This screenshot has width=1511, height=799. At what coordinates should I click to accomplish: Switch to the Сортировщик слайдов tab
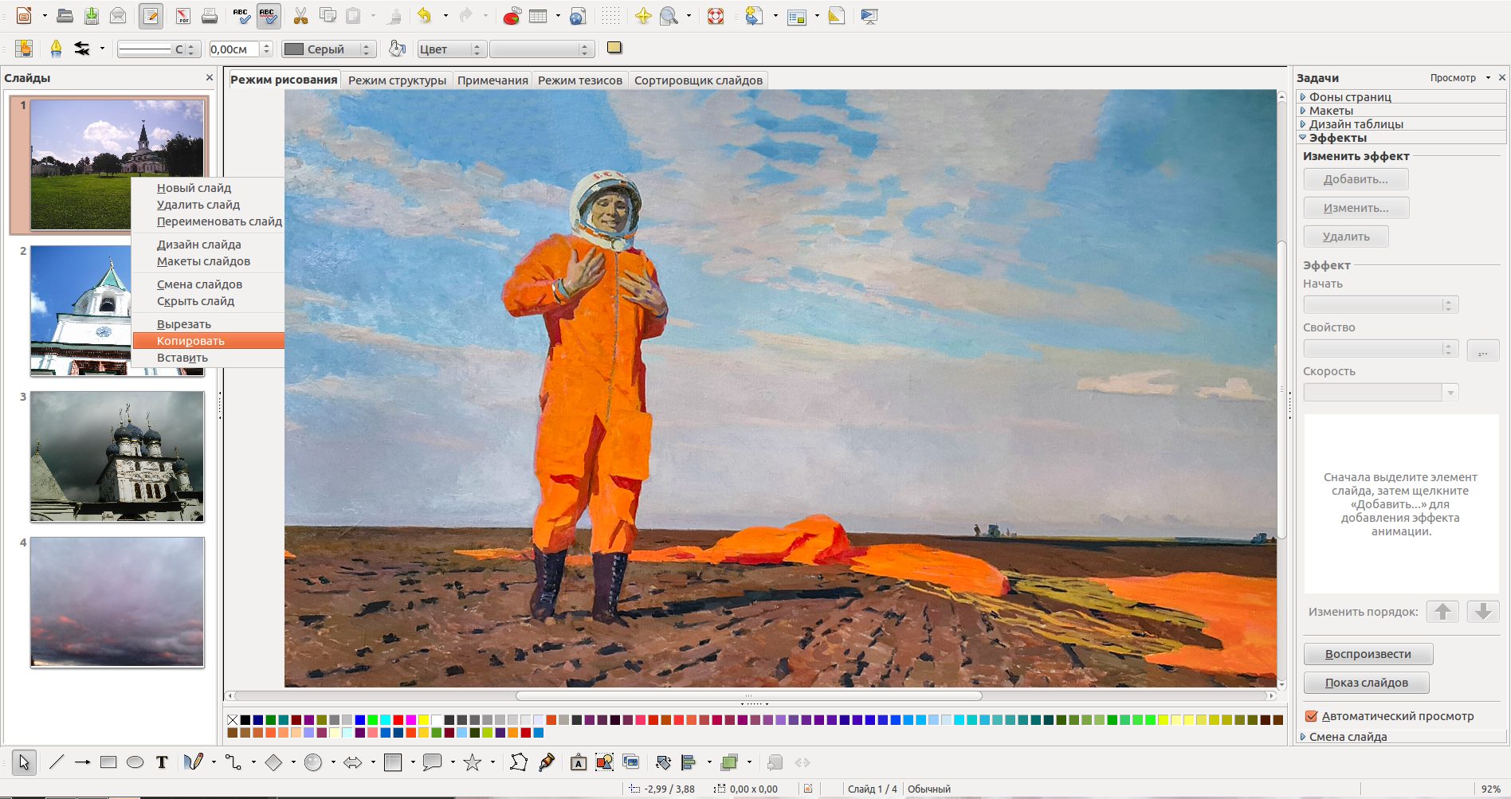(x=697, y=80)
